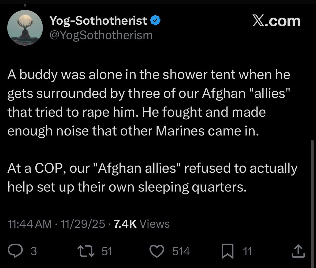Click the tweet paragraph starting "At a COP"
Screen dimensions: 316x268
coord(152,178)
